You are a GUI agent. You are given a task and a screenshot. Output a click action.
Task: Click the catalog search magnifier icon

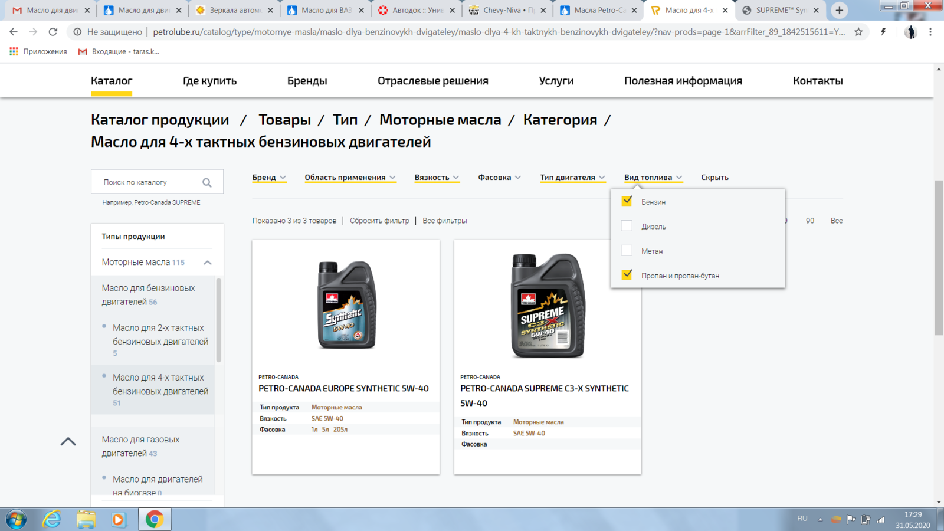[x=206, y=182]
